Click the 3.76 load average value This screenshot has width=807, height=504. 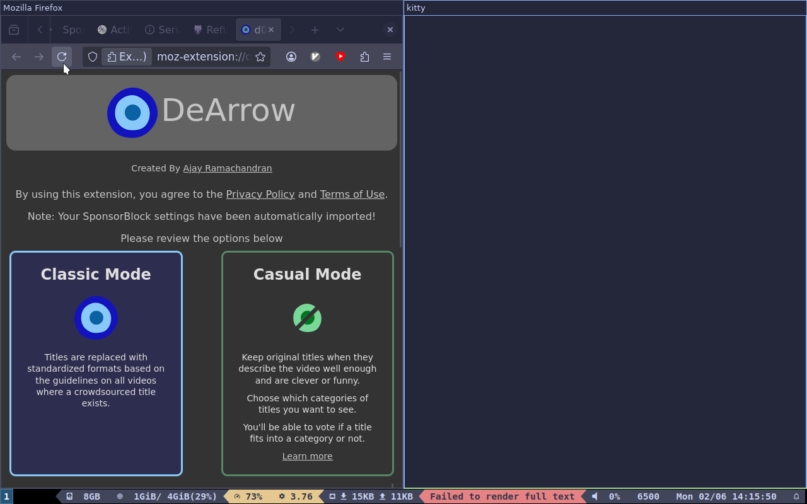pyautogui.click(x=296, y=496)
